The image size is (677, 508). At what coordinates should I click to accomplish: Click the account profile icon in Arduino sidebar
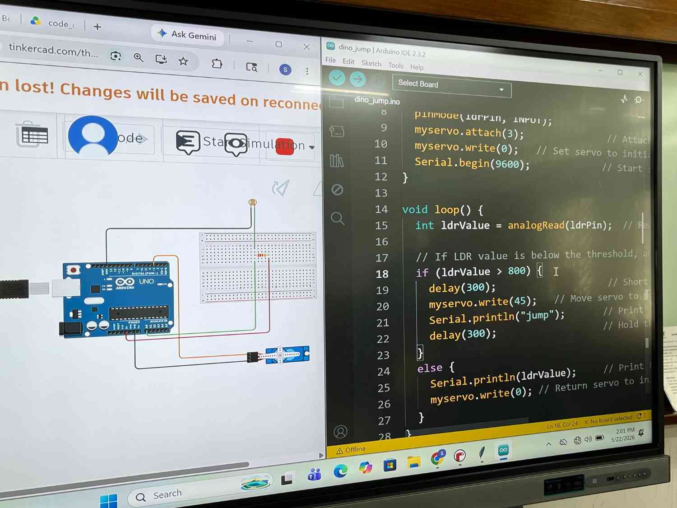(340, 432)
